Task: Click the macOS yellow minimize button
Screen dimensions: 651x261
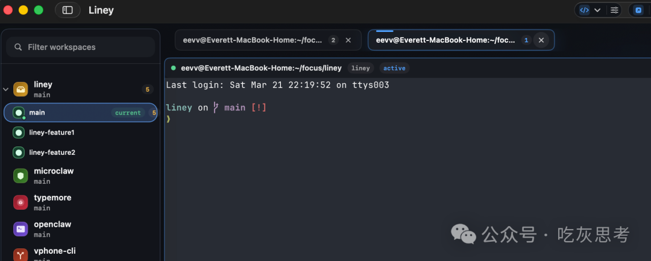Action: 24,10
